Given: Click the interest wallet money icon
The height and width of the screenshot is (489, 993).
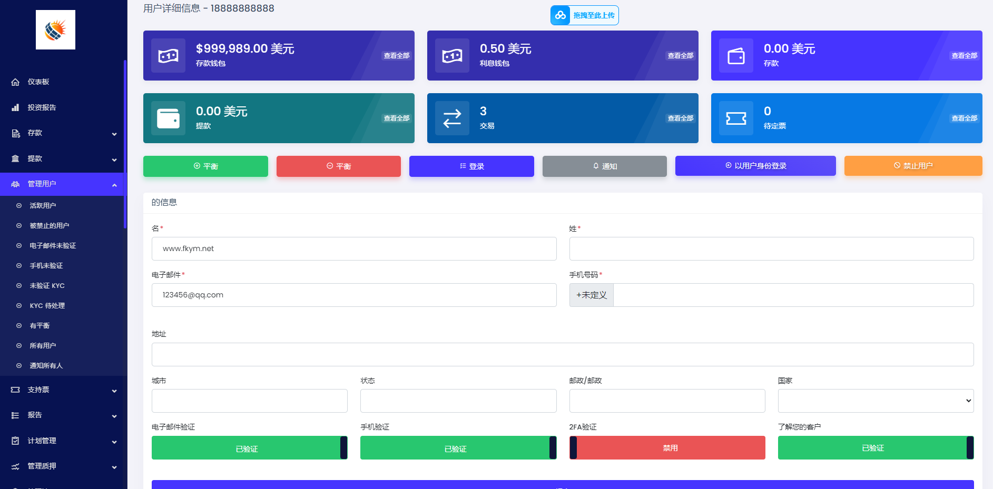Looking at the screenshot, I should click(x=452, y=55).
